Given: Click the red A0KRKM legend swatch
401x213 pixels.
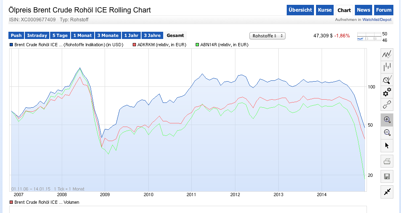Looking at the screenshot, I should tap(135, 45).
